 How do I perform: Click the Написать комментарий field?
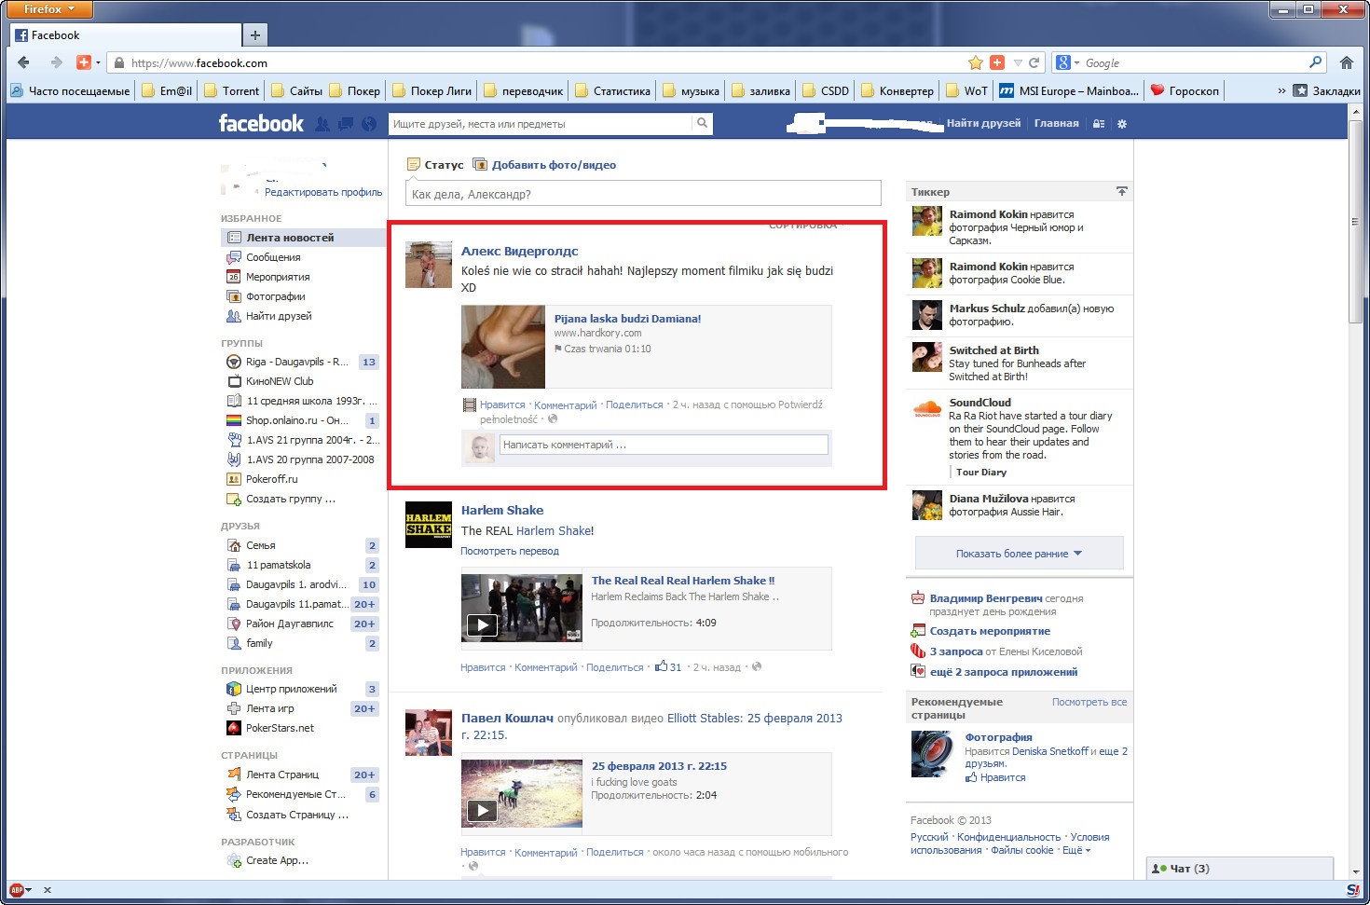pyautogui.click(x=664, y=445)
